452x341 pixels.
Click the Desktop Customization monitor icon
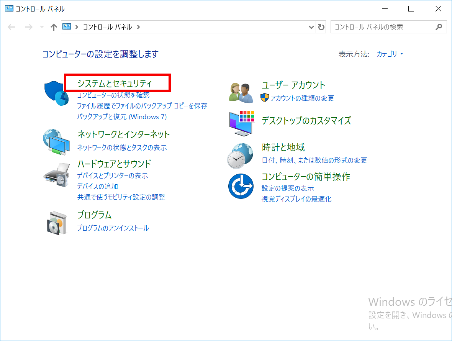tap(242, 123)
